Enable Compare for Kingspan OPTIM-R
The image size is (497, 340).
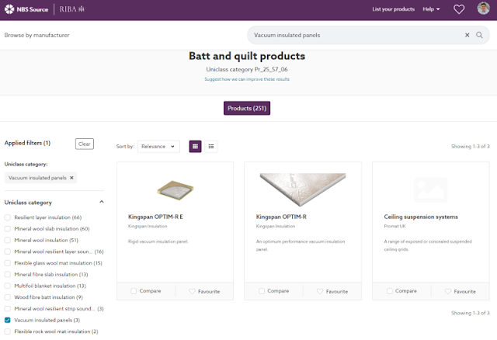(x=262, y=291)
